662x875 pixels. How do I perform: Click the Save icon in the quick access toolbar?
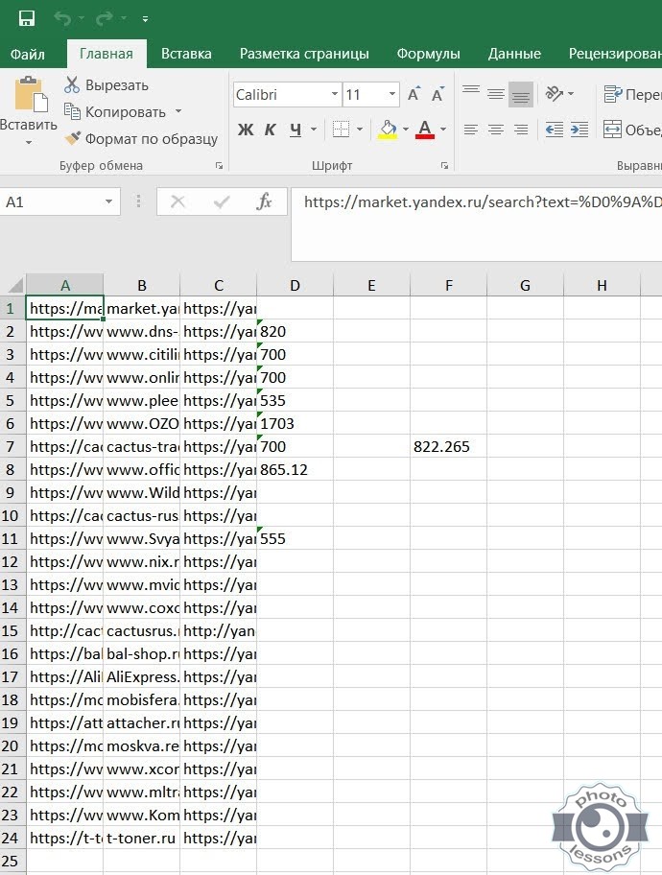tap(26, 18)
